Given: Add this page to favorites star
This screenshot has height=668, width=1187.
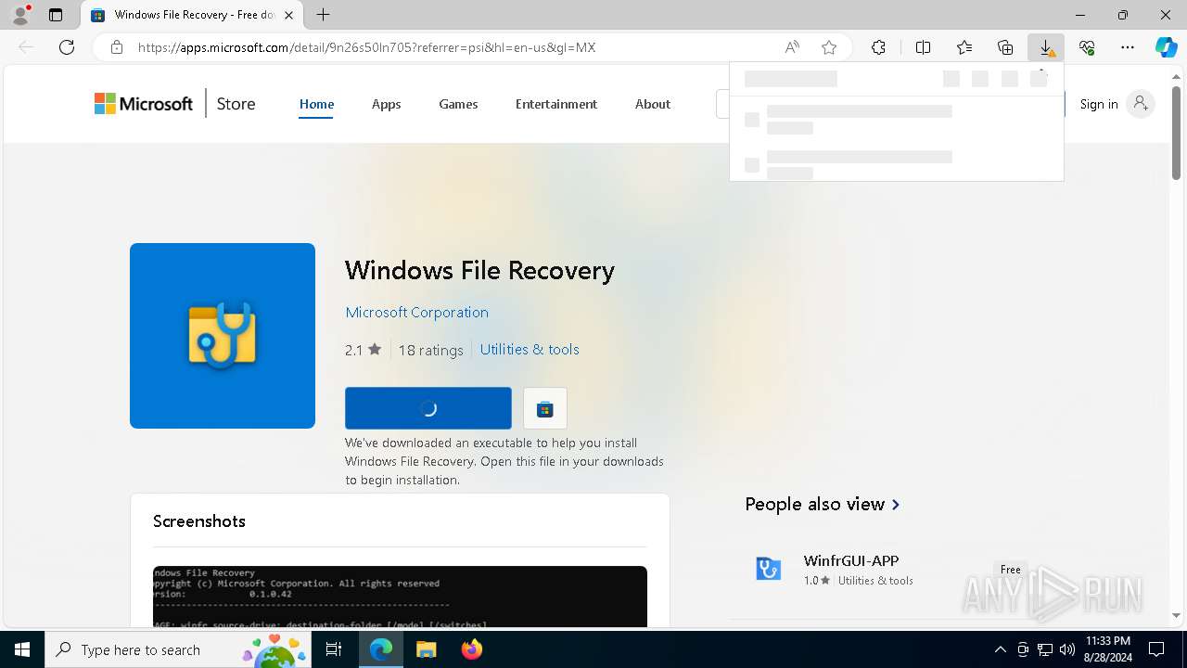Looking at the screenshot, I should [x=829, y=47].
